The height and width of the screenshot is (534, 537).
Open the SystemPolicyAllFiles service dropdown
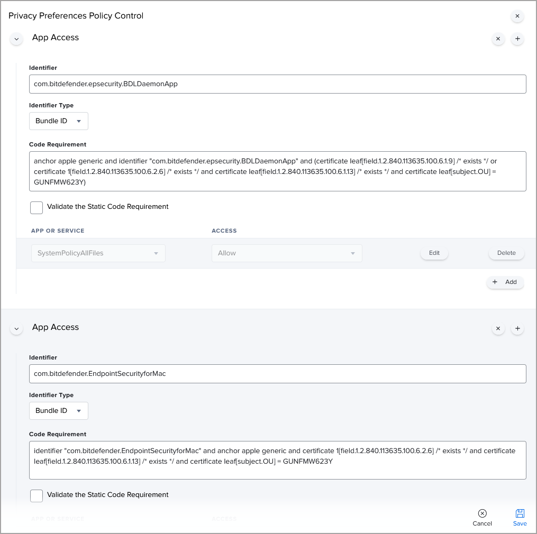[x=98, y=253]
